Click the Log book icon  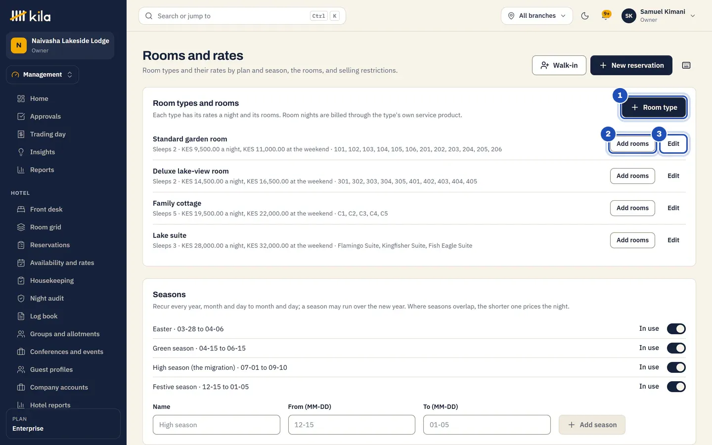(21, 316)
